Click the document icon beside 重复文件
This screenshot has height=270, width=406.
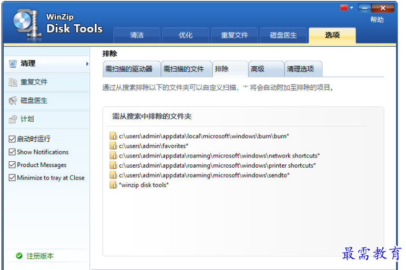click(13, 82)
